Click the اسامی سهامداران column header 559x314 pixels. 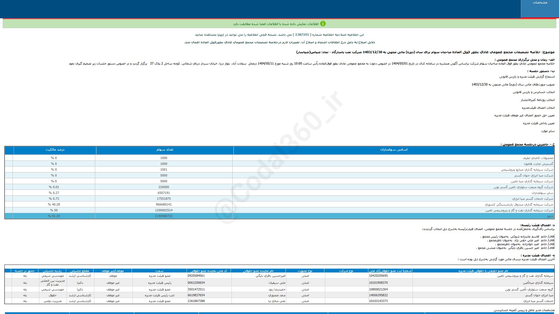click(394, 150)
